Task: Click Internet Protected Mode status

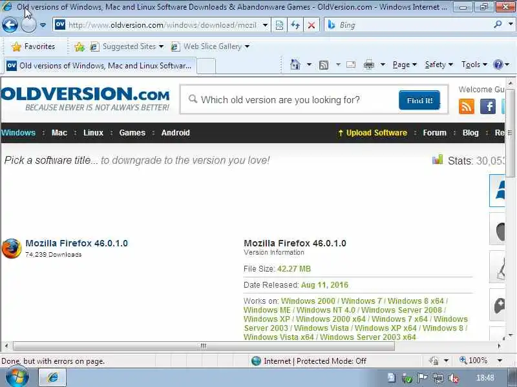Action: (309, 361)
